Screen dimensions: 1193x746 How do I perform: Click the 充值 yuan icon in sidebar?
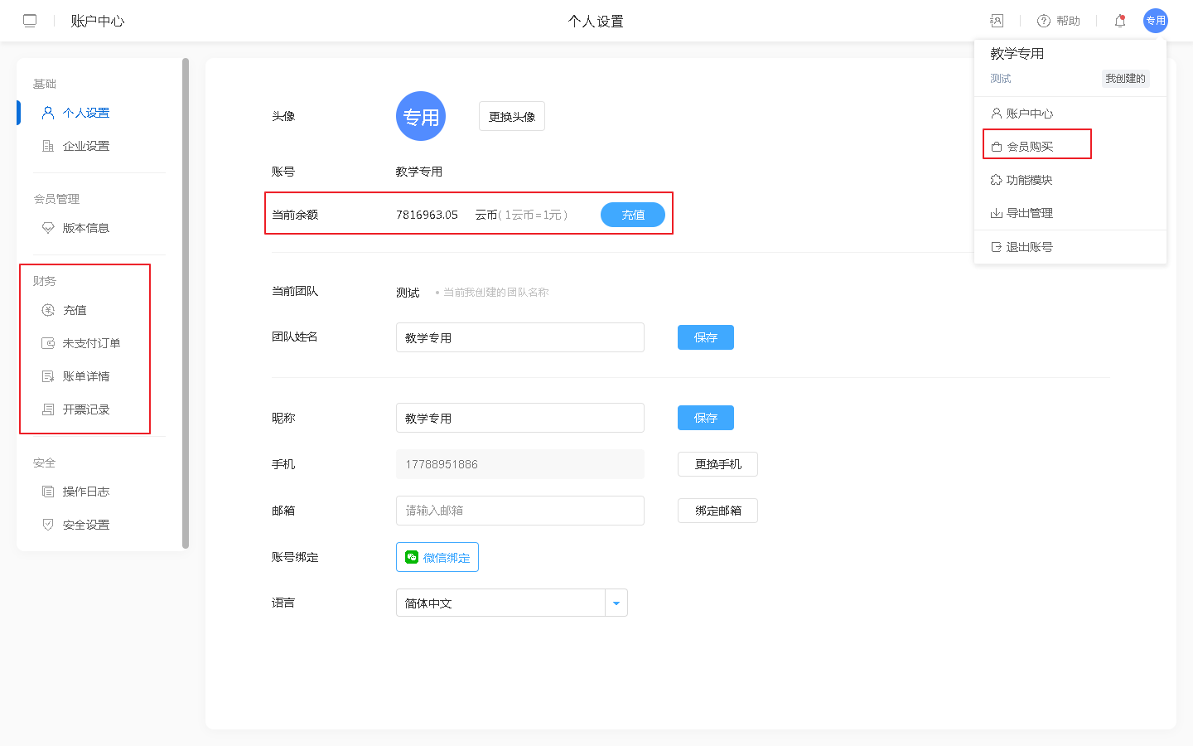(48, 310)
